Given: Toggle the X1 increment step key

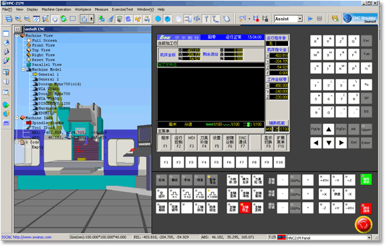Looking at the screenshot, I should [x=174, y=194].
